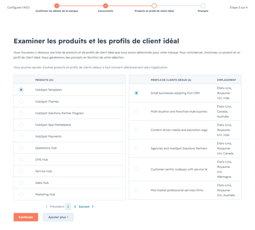This screenshot has width=255, height=230.
Task: Click the EMPLACEMENT column header
Action: (227, 80)
